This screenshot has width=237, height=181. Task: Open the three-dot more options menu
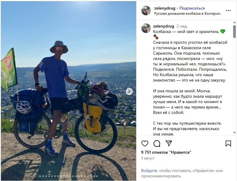[228, 10]
